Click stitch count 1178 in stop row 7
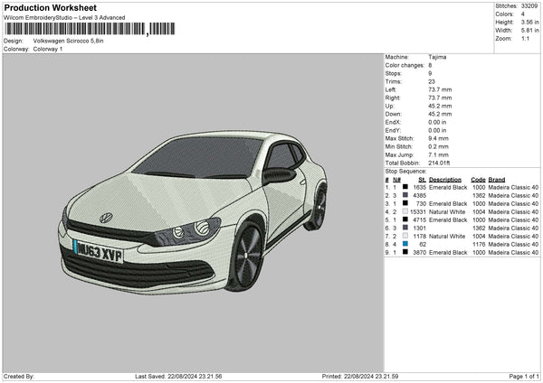The image size is (543, 383). (419, 236)
